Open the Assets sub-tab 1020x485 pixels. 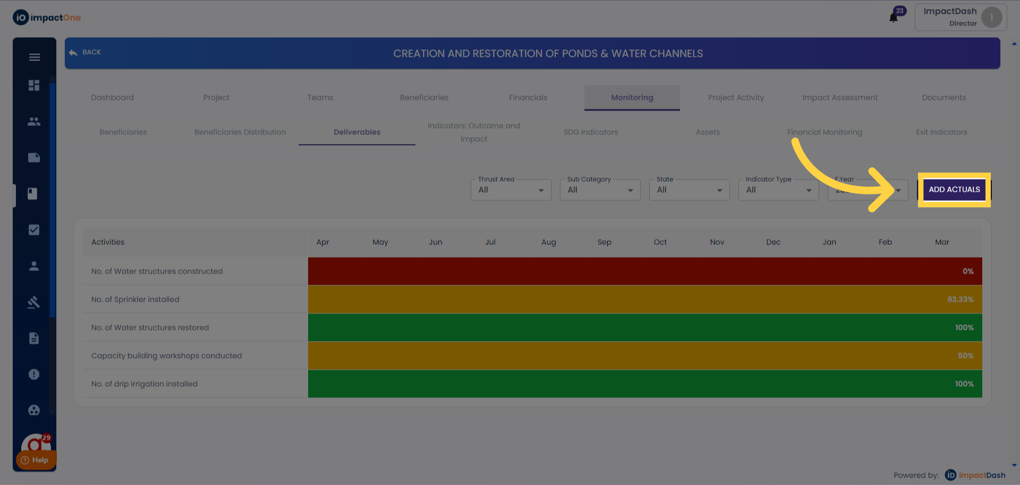click(x=708, y=132)
